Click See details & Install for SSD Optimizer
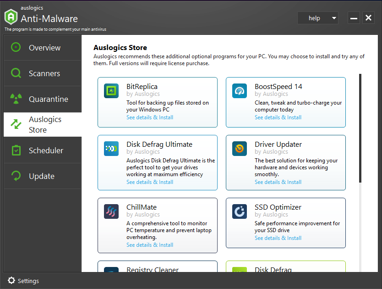The height and width of the screenshot is (289, 382). pos(278,238)
